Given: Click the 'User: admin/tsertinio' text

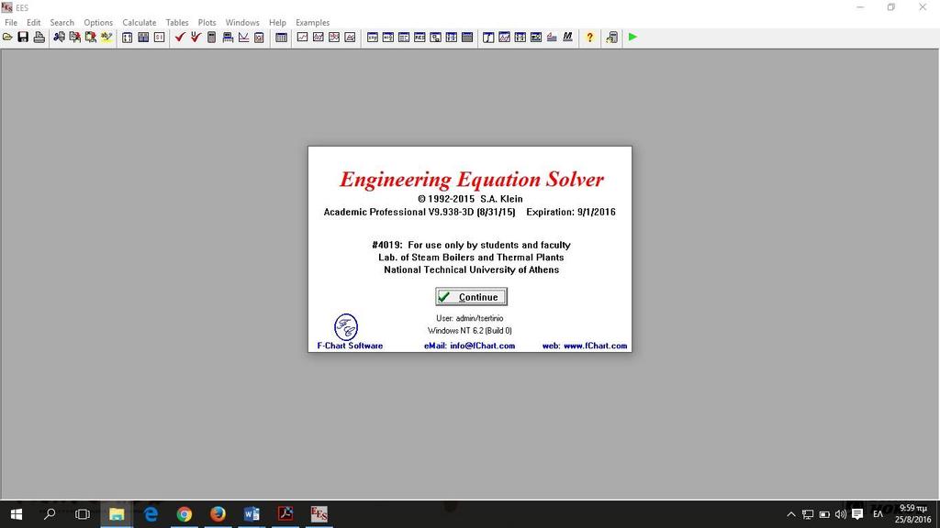Looking at the screenshot, I should [x=469, y=318].
